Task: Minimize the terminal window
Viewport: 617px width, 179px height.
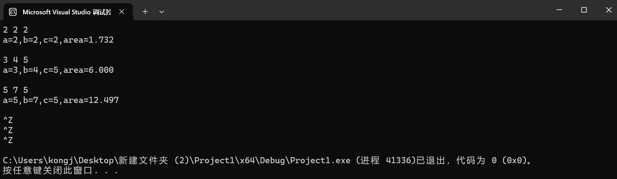Action: point(559,10)
